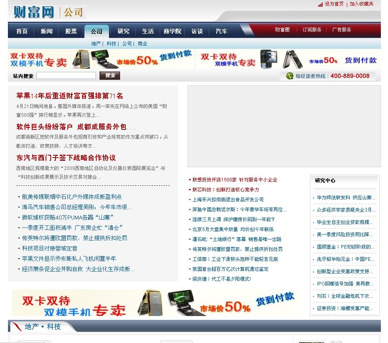Open 创新型企业受惠政策支持 link
Viewport: 388px width, 343px height.
click(x=345, y=272)
